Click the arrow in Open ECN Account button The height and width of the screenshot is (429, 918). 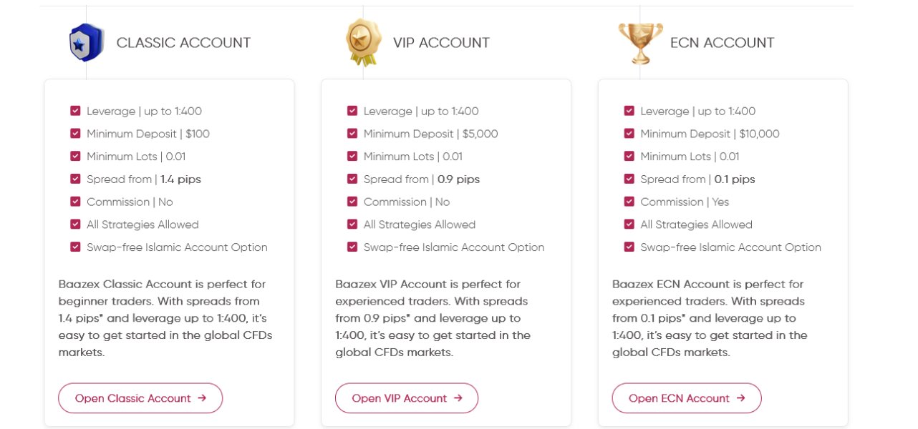tap(740, 398)
